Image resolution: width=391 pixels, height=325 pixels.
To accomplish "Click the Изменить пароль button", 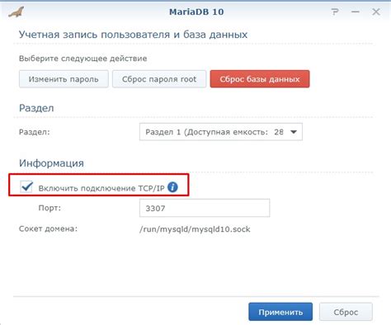I will point(64,79).
